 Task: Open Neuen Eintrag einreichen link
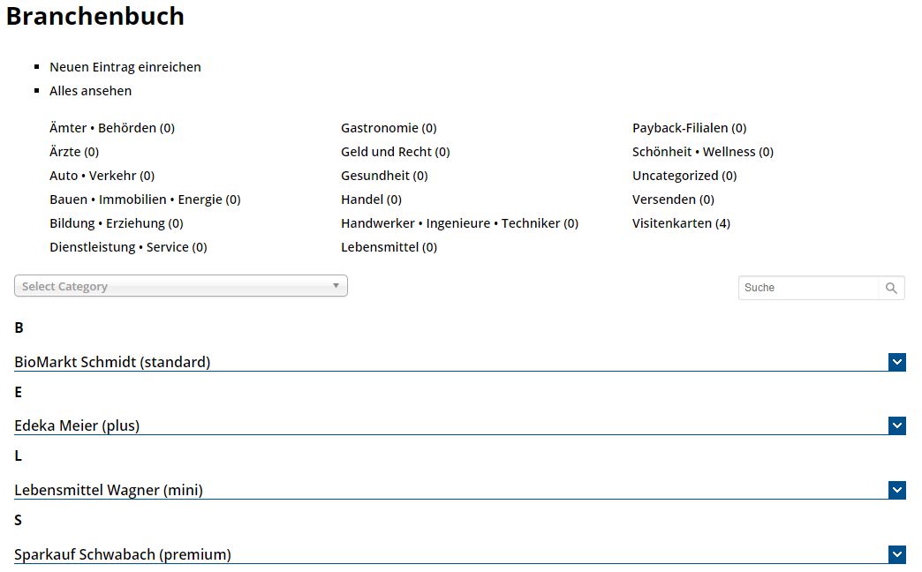[125, 67]
